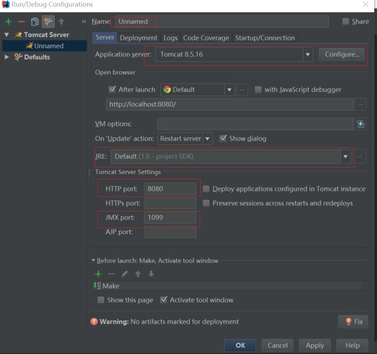Collapse Before launch section
Image resolution: width=377 pixels, height=354 pixels.
[93, 260]
